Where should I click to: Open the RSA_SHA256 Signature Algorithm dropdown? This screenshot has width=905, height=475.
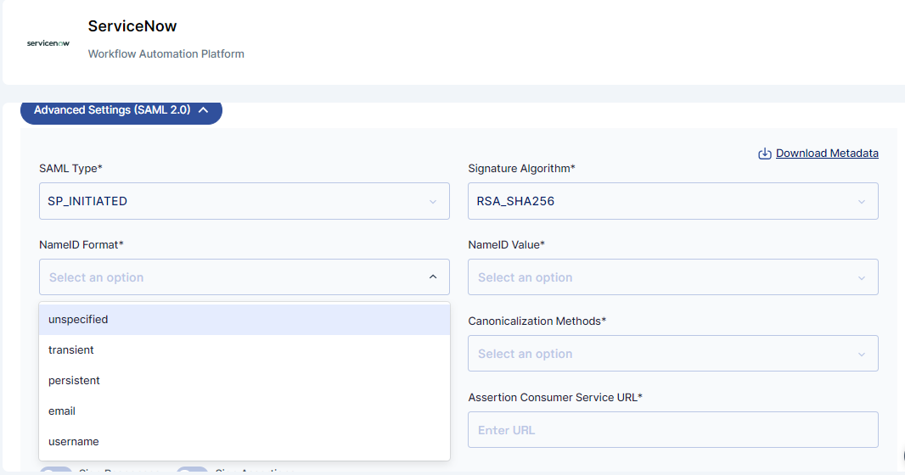pyautogui.click(x=673, y=201)
